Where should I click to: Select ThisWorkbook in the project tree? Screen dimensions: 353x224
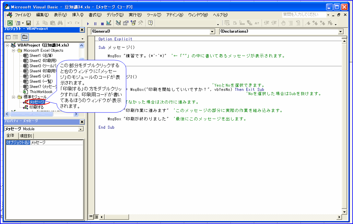tap(41, 92)
